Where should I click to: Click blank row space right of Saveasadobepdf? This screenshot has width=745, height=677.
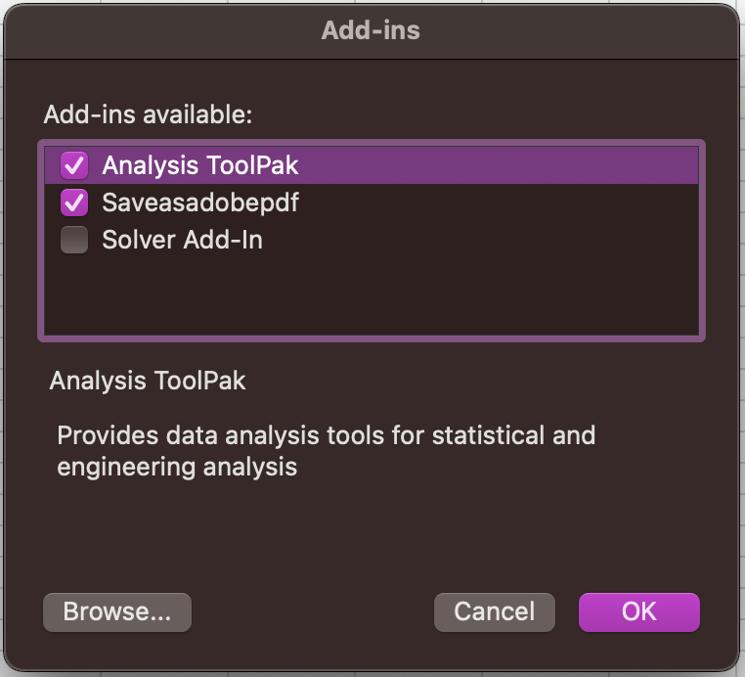[508, 203]
